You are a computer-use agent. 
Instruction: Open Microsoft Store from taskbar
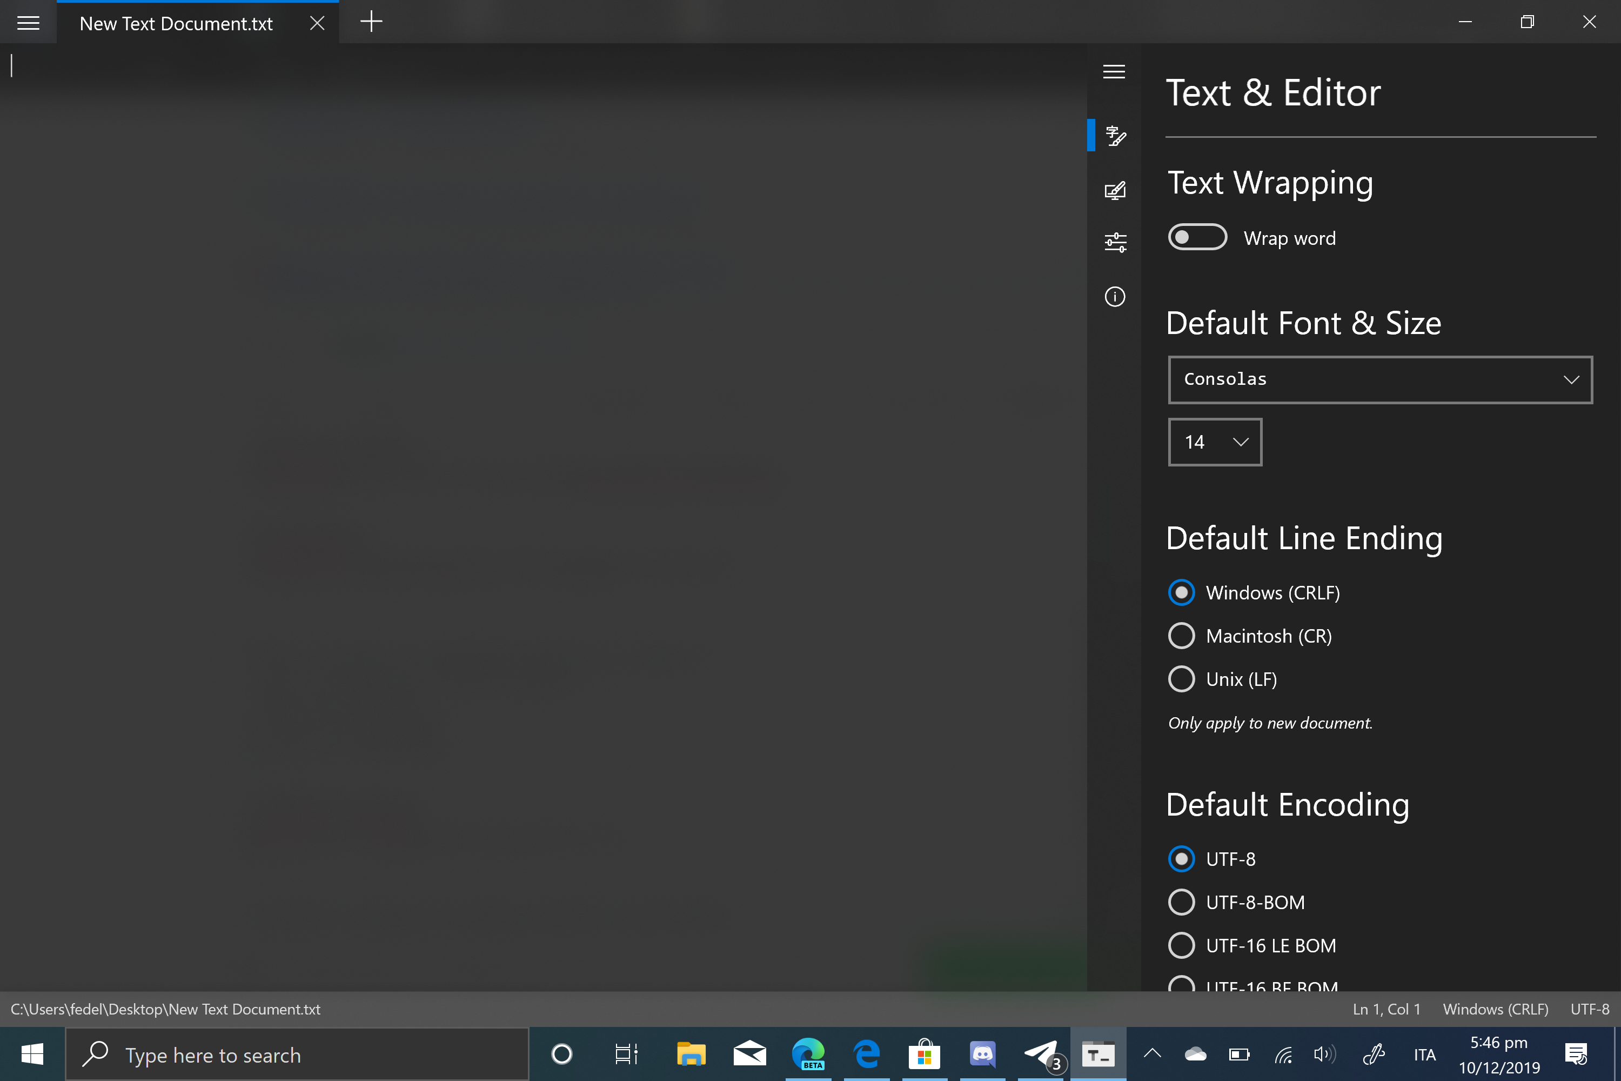pyautogui.click(x=924, y=1054)
